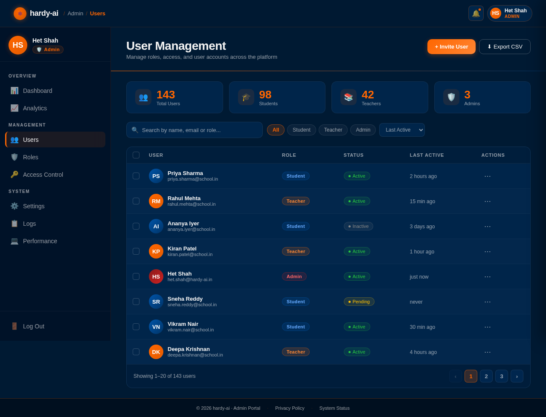The width and height of the screenshot is (546, 417).
Task: Click the Invite User button
Action: [451, 46]
